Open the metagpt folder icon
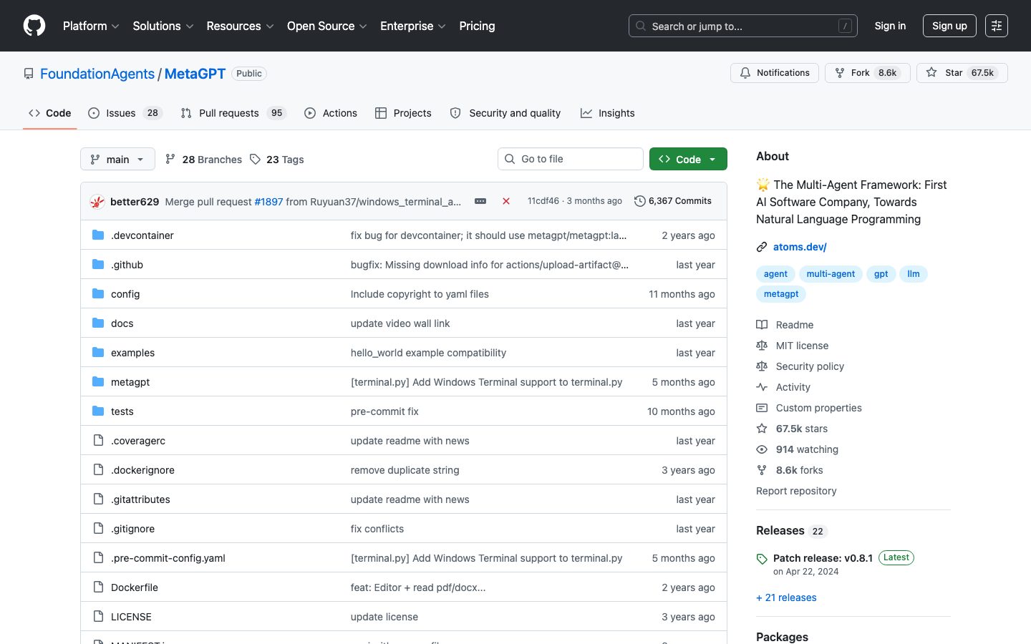 98,382
